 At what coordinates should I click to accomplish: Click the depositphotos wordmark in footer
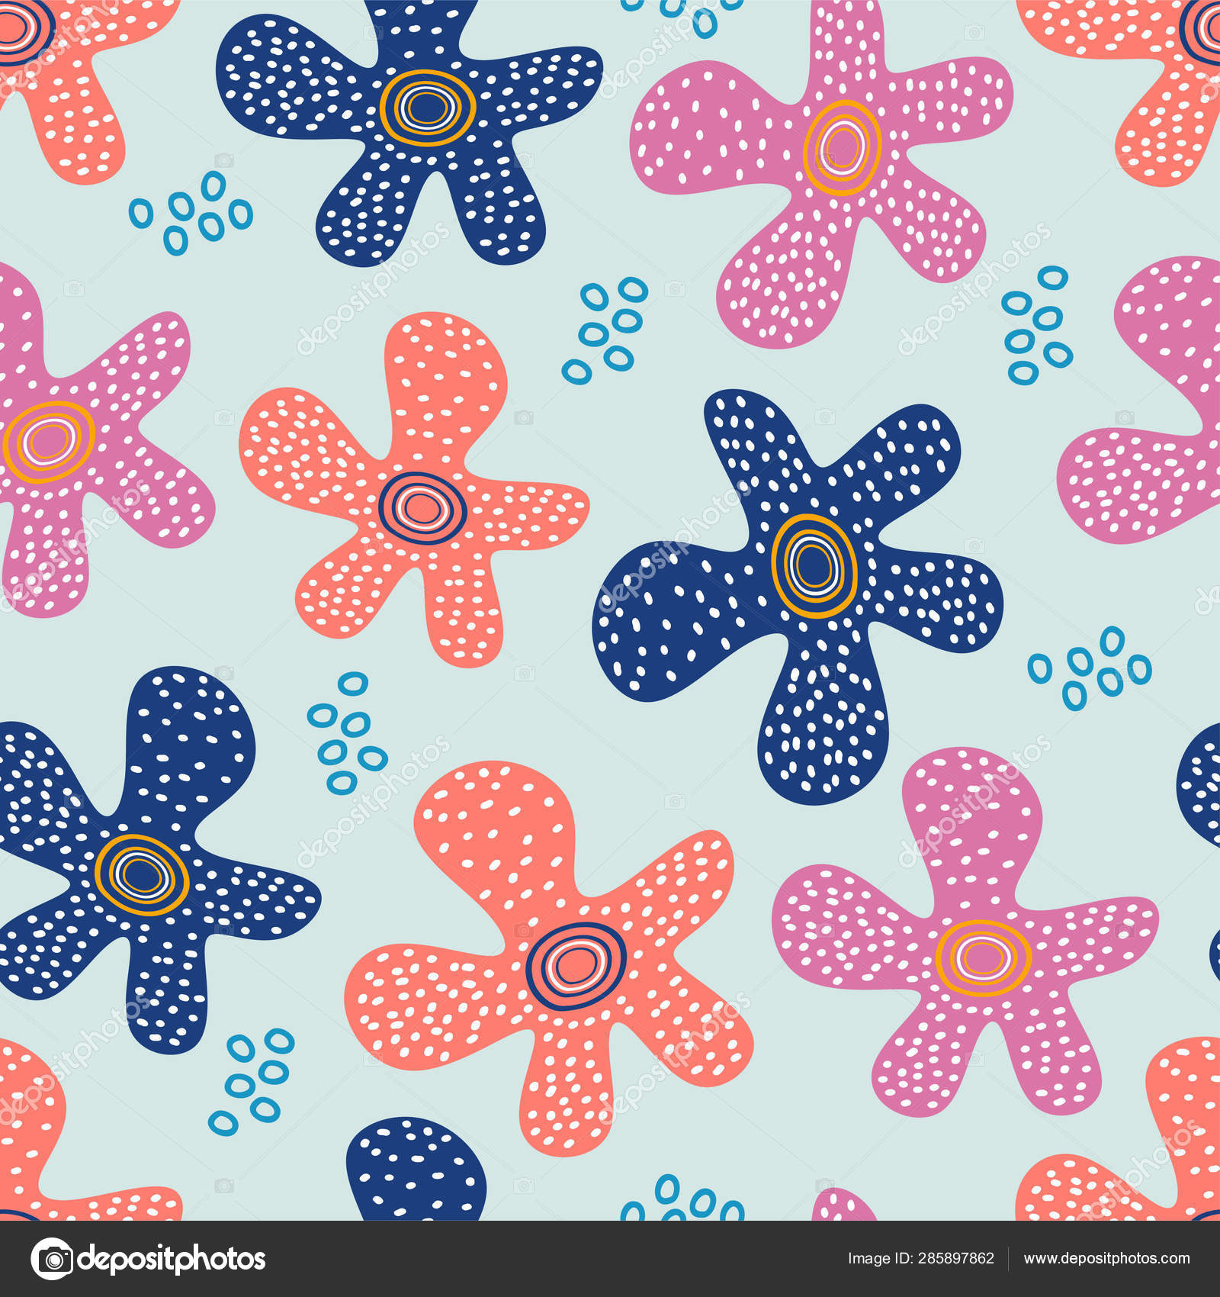tap(172, 1260)
